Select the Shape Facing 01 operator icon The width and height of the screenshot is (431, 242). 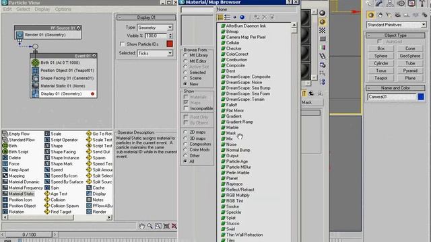click(x=35, y=78)
